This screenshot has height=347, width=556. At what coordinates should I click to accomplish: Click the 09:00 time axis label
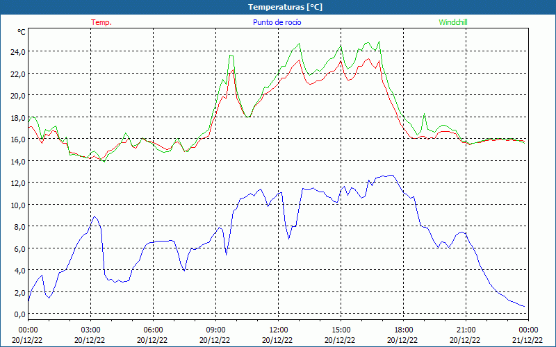point(215,330)
